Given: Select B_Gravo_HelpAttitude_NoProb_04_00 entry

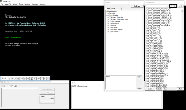Looking at the screenshot, I should point(158,25).
